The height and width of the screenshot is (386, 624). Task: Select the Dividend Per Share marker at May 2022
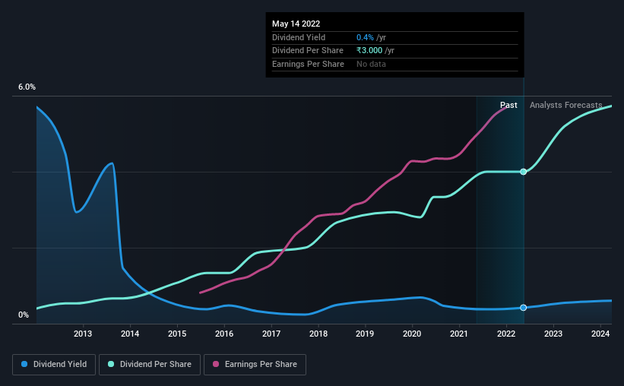[524, 172]
